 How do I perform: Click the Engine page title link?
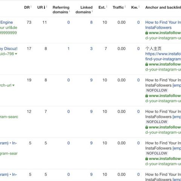click(x=6, y=22)
